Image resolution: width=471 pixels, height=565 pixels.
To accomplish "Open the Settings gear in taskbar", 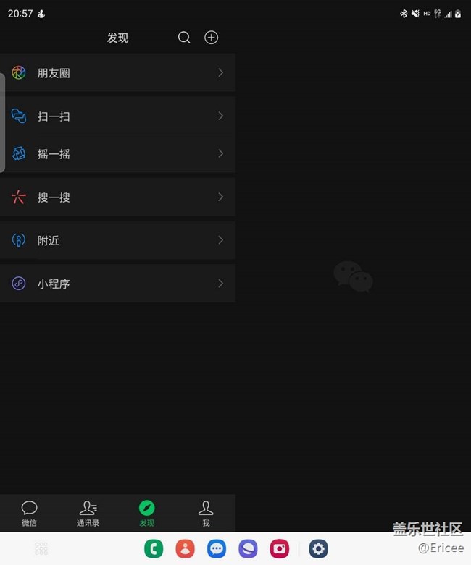I will point(318,548).
